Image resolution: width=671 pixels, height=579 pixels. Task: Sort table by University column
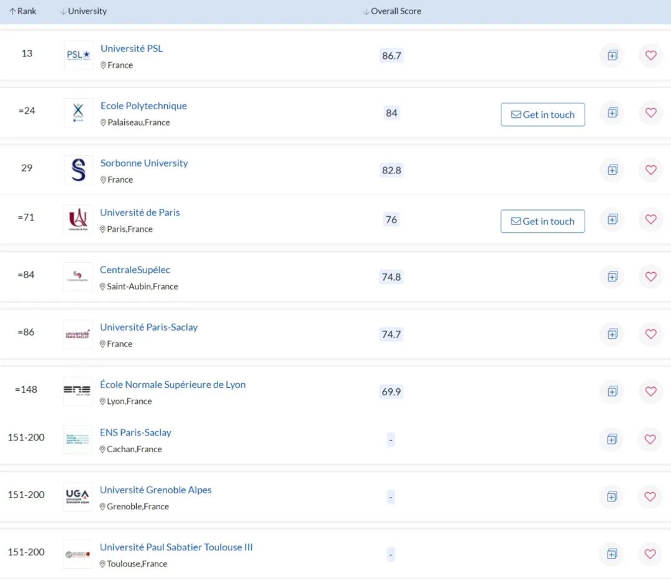click(x=83, y=11)
